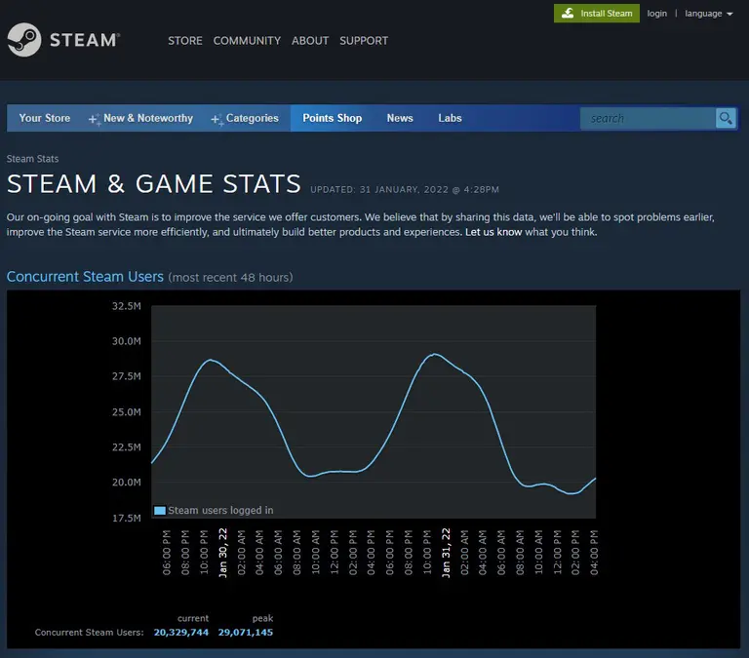Click the peak users value 29,071,145
This screenshot has height=658, width=749.
246,633
